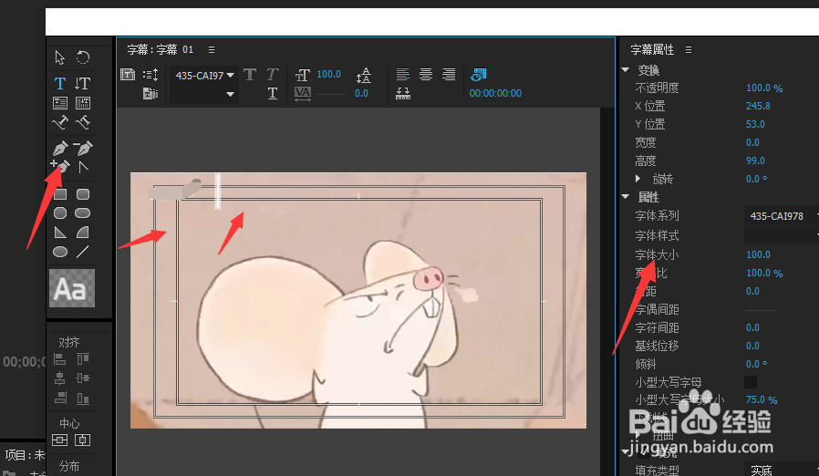
Task: Select the Selection arrow tool
Action: pyautogui.click(x=59, y=57)
